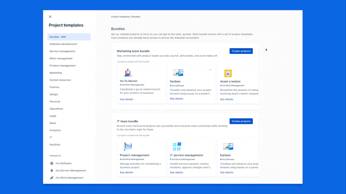Open IT templates category

click(x=51, y=137)
